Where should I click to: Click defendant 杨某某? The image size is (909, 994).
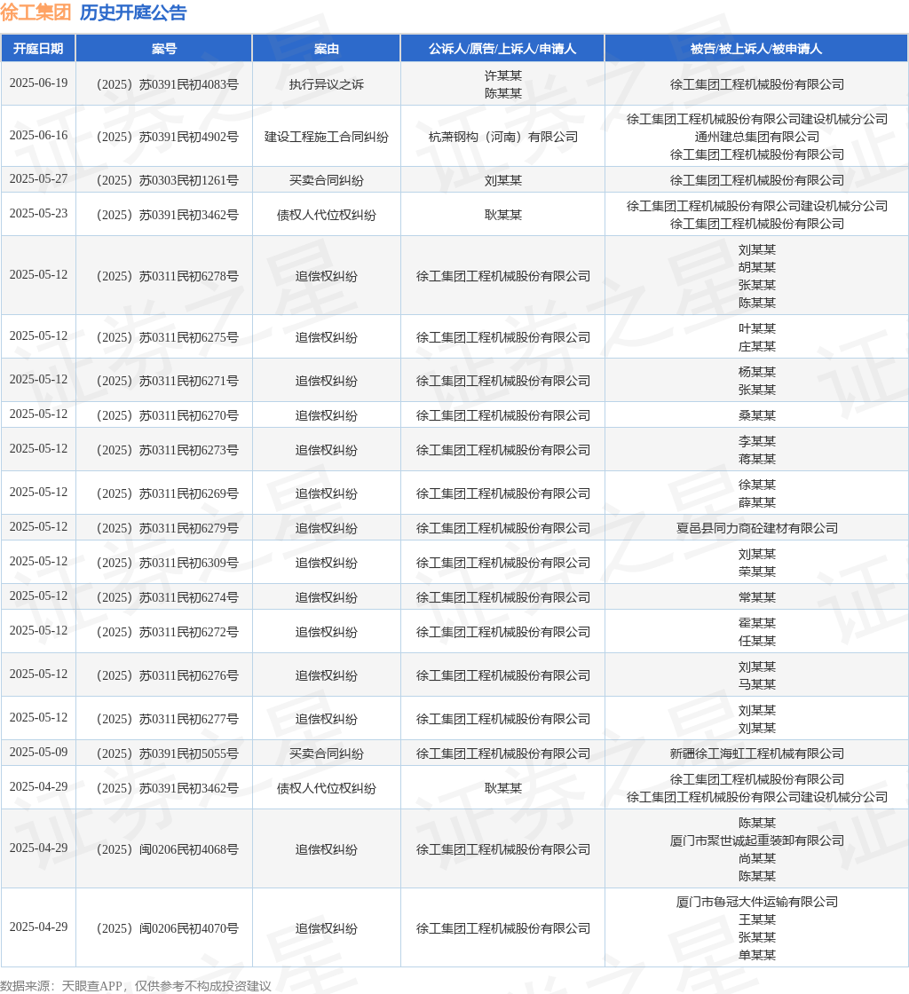(x=757, y=372)
